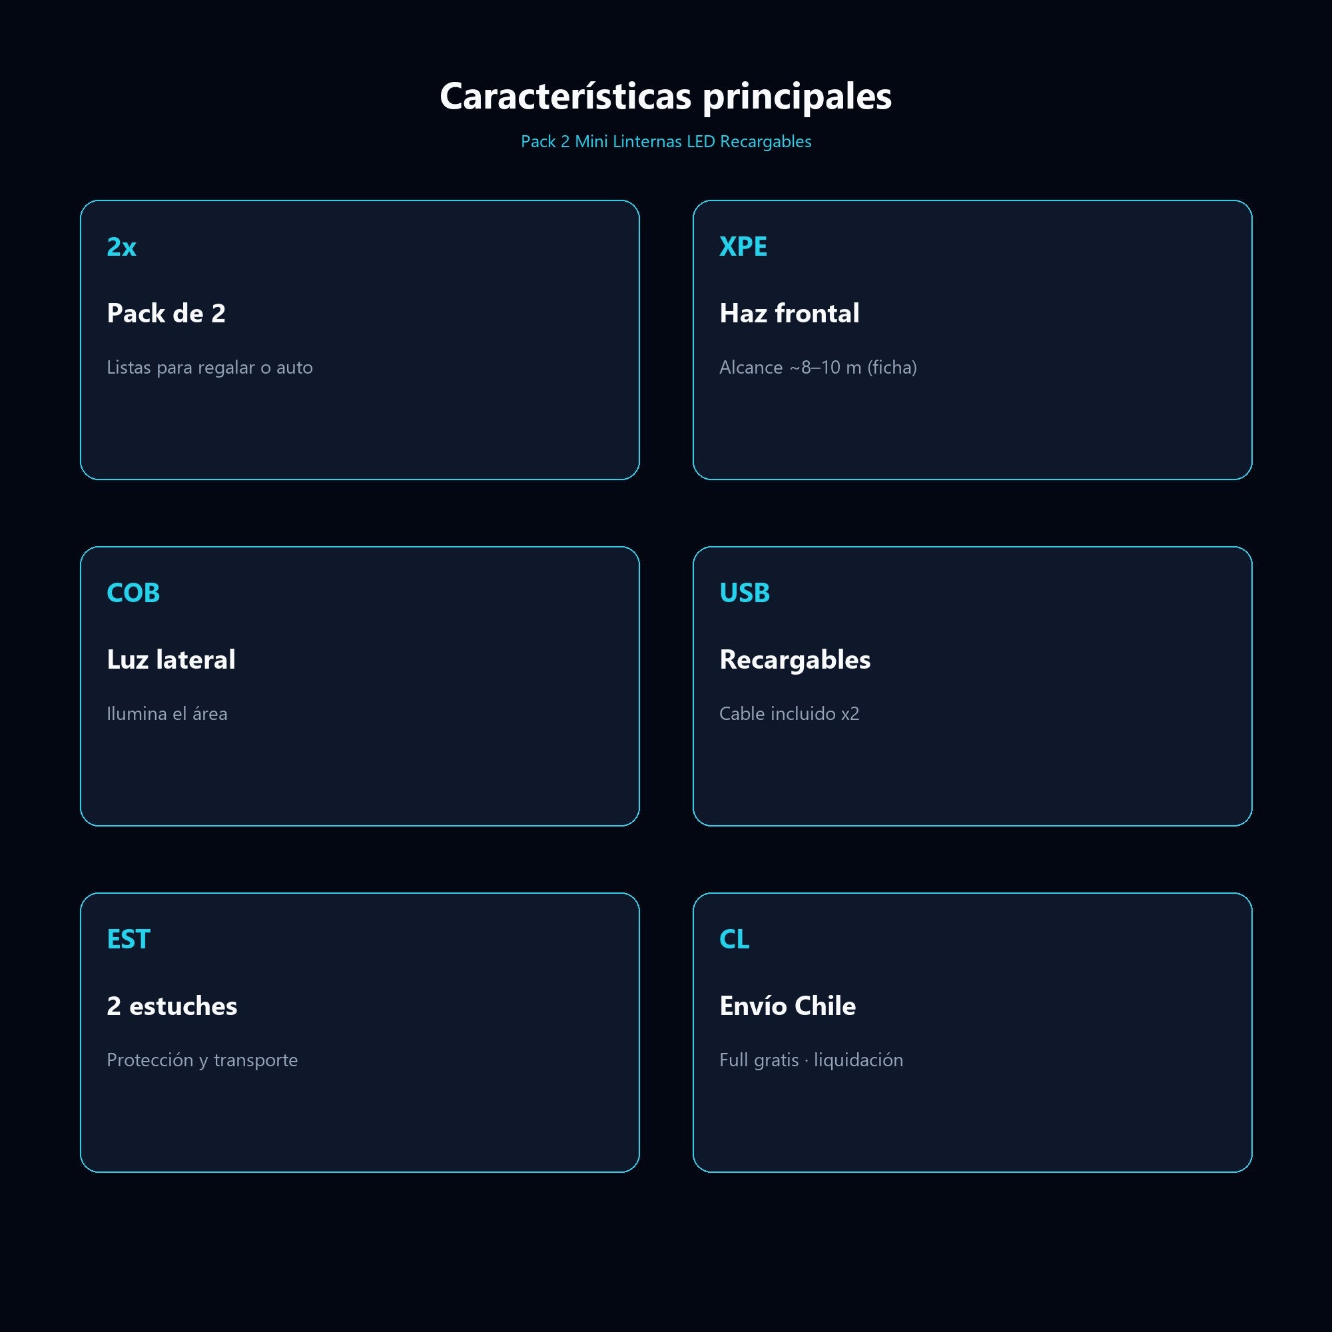Screen dimensions: 1332x1332
Task: Click the Cable incluido x2 text
Action: click(x=789, y=713)
